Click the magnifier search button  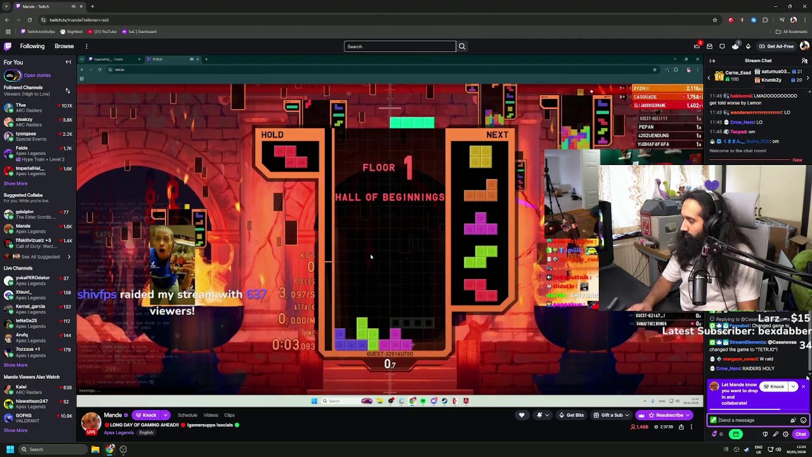point(462,46)
